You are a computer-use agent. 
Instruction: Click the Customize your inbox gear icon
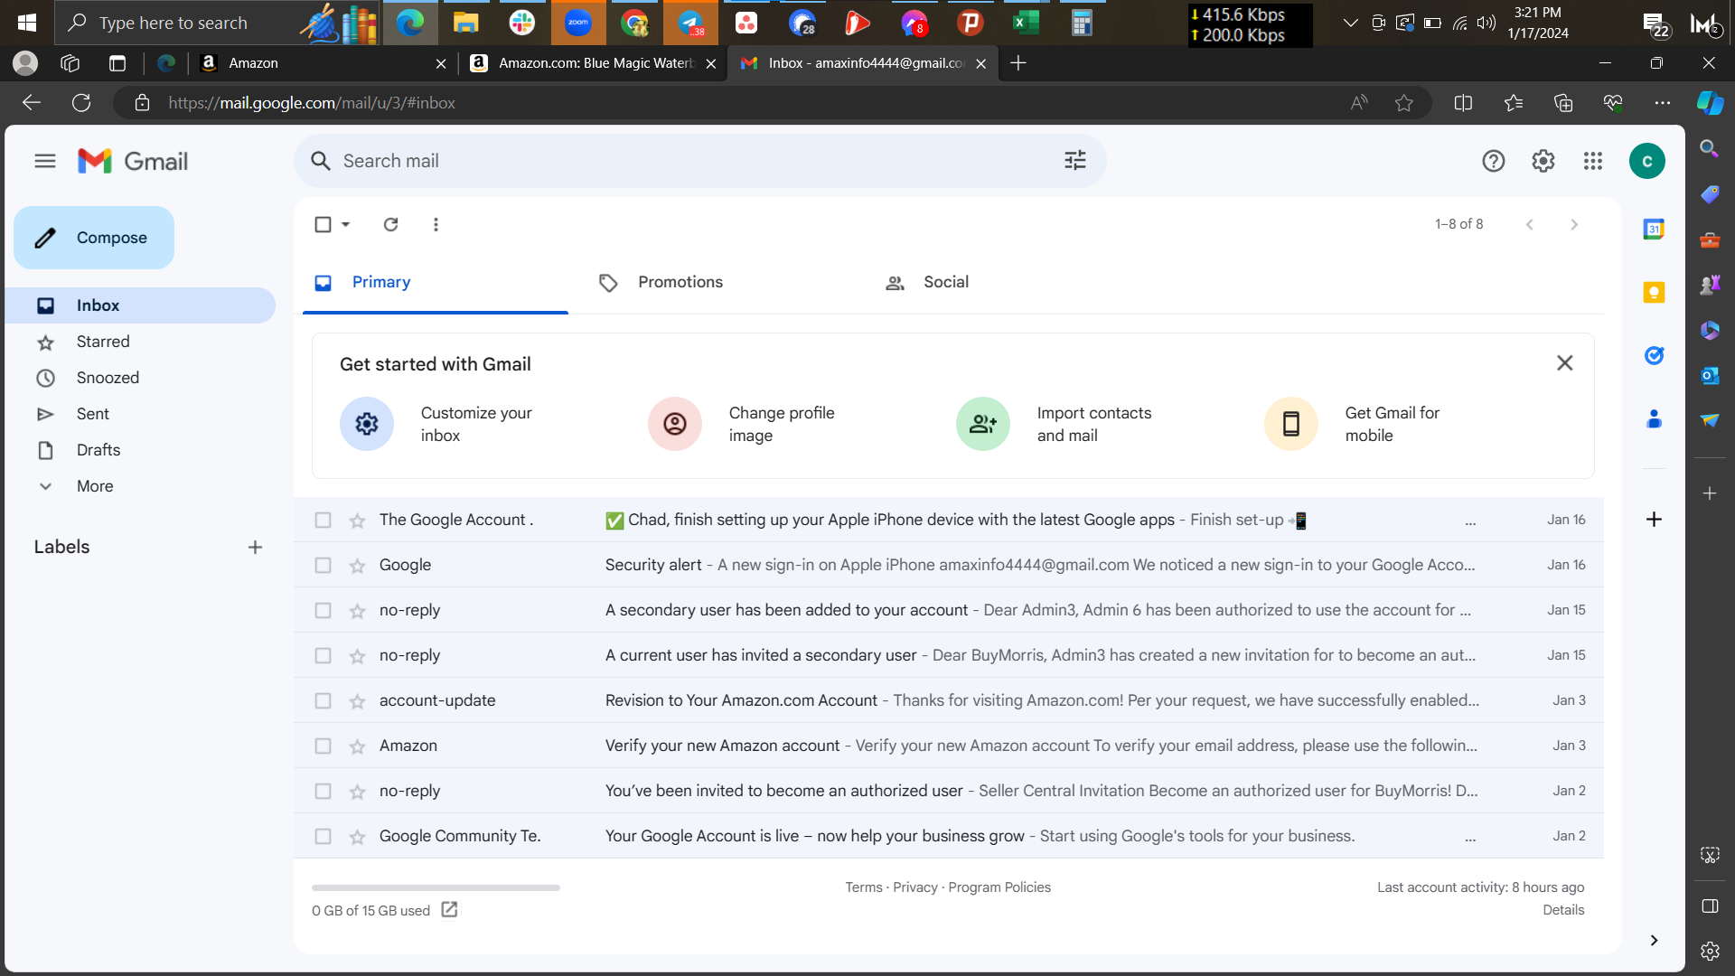tap(367, 424)
